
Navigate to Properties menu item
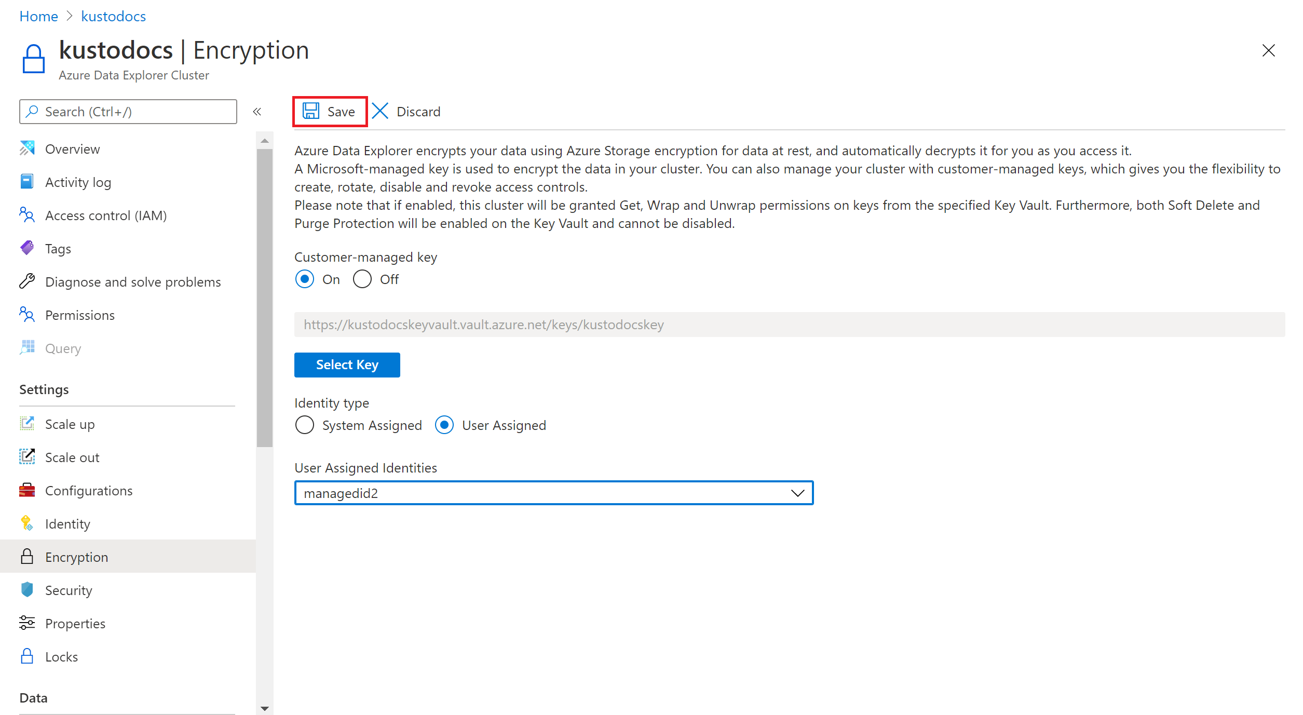pyautogui.click(x=76, y=623)
